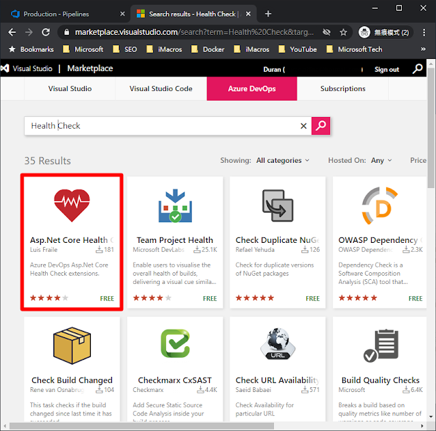The image size is (436, 431).
Task: Select the Visual Studio Code tab
Action: [161, 88]
